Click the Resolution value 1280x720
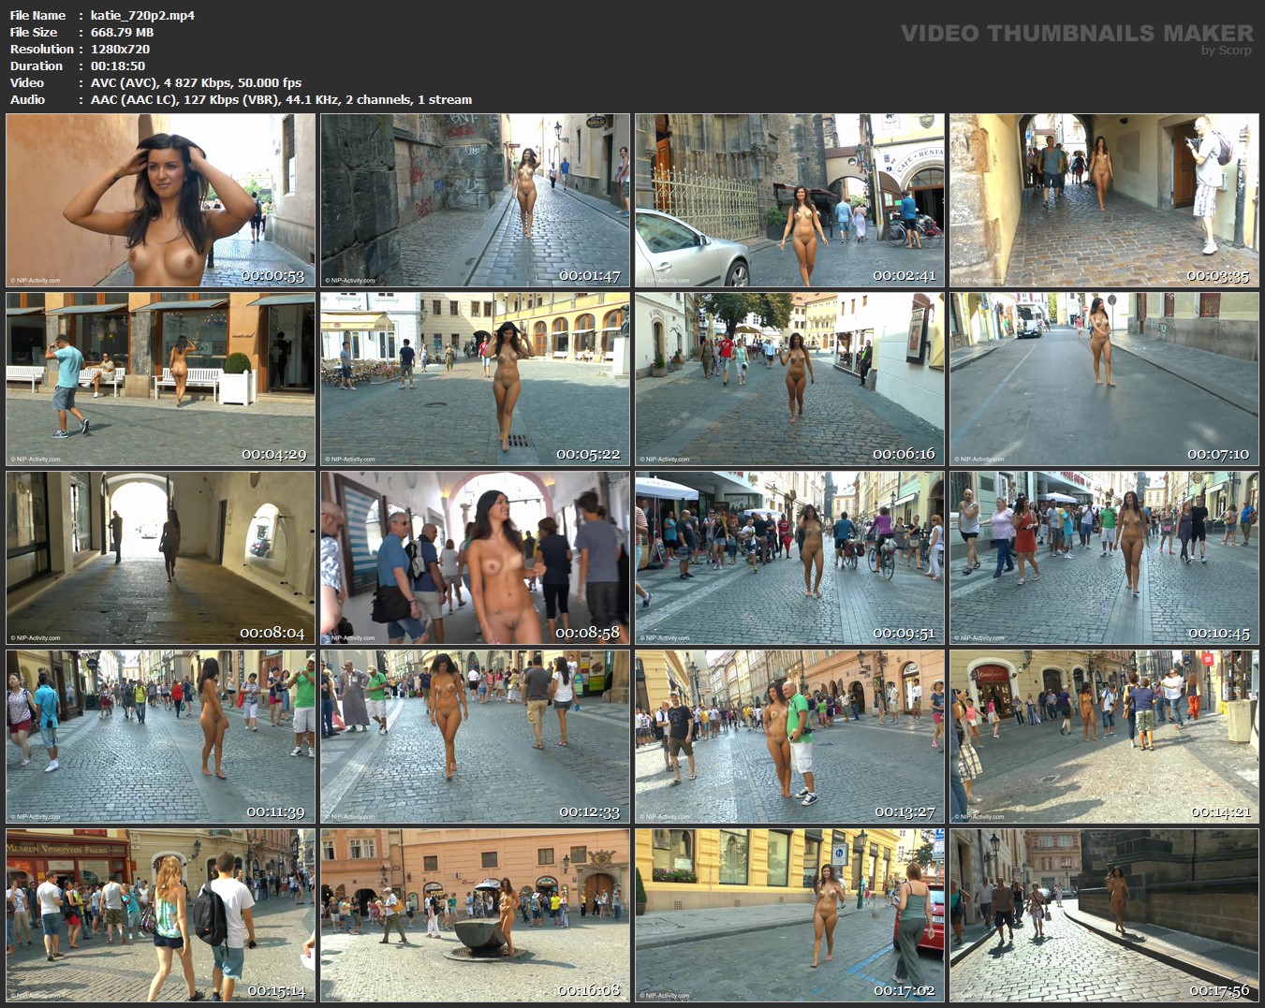 [x=120, y=50]
